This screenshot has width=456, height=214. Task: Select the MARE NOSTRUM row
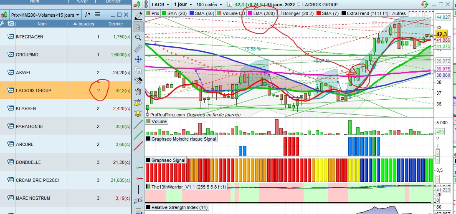(x=66, y=198)
